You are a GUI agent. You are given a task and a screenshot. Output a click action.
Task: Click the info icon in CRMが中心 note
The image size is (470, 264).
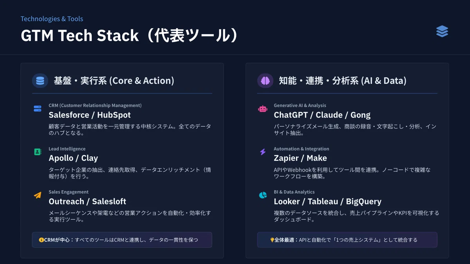click(x=41, y=240)
